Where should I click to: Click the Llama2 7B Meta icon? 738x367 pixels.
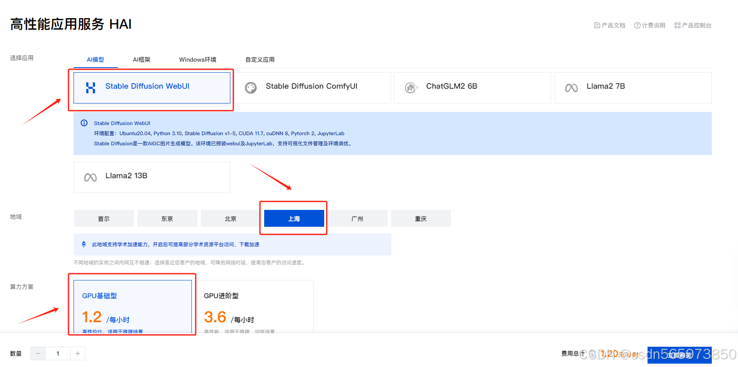click(x=571, y=88)
